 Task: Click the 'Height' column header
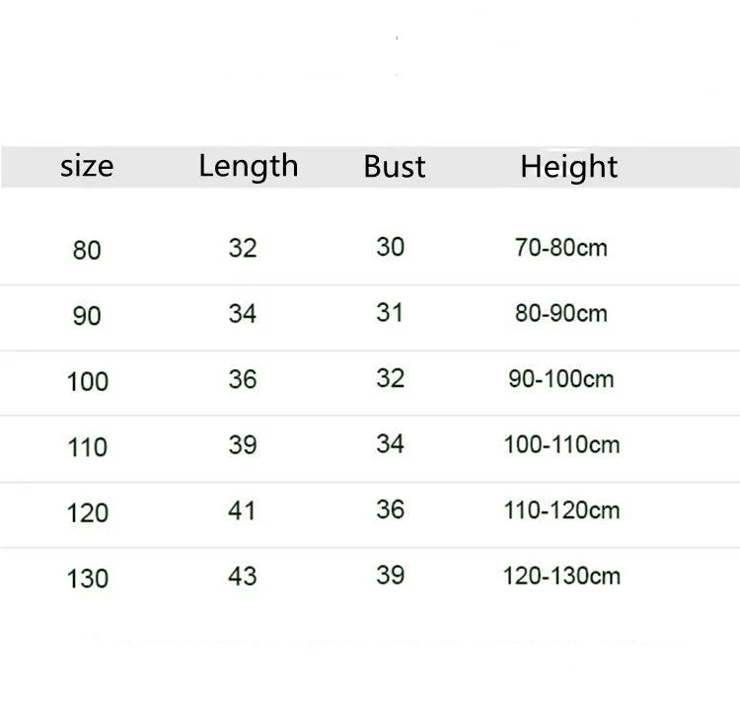point(568,167)
